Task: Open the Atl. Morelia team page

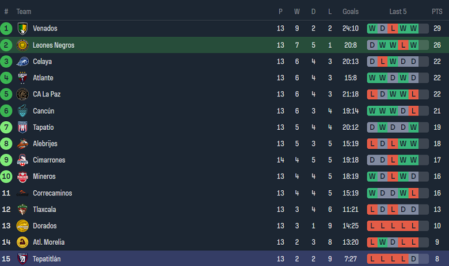Action: coord(48,242)
